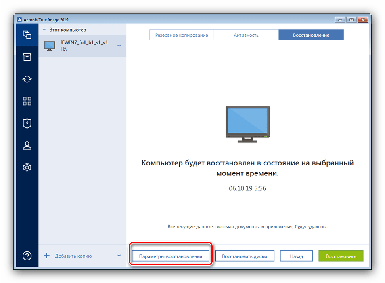This screenshot has height=283, width=385.
Task: Maximize the Acronis True Image window
Action: (x=352, y=20)
